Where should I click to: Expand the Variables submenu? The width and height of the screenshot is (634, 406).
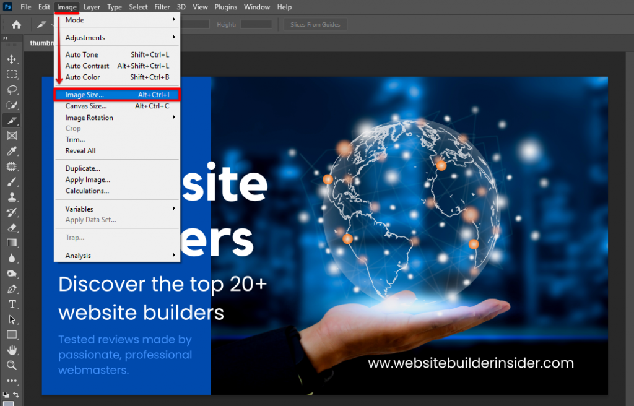(79, 209)
